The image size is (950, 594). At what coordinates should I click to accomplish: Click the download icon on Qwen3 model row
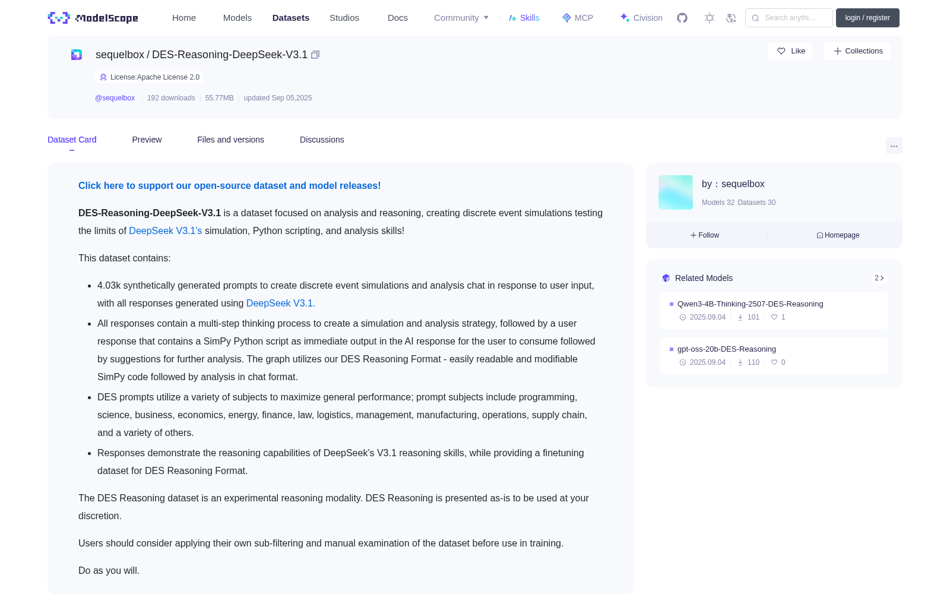[x=740, y=317]
